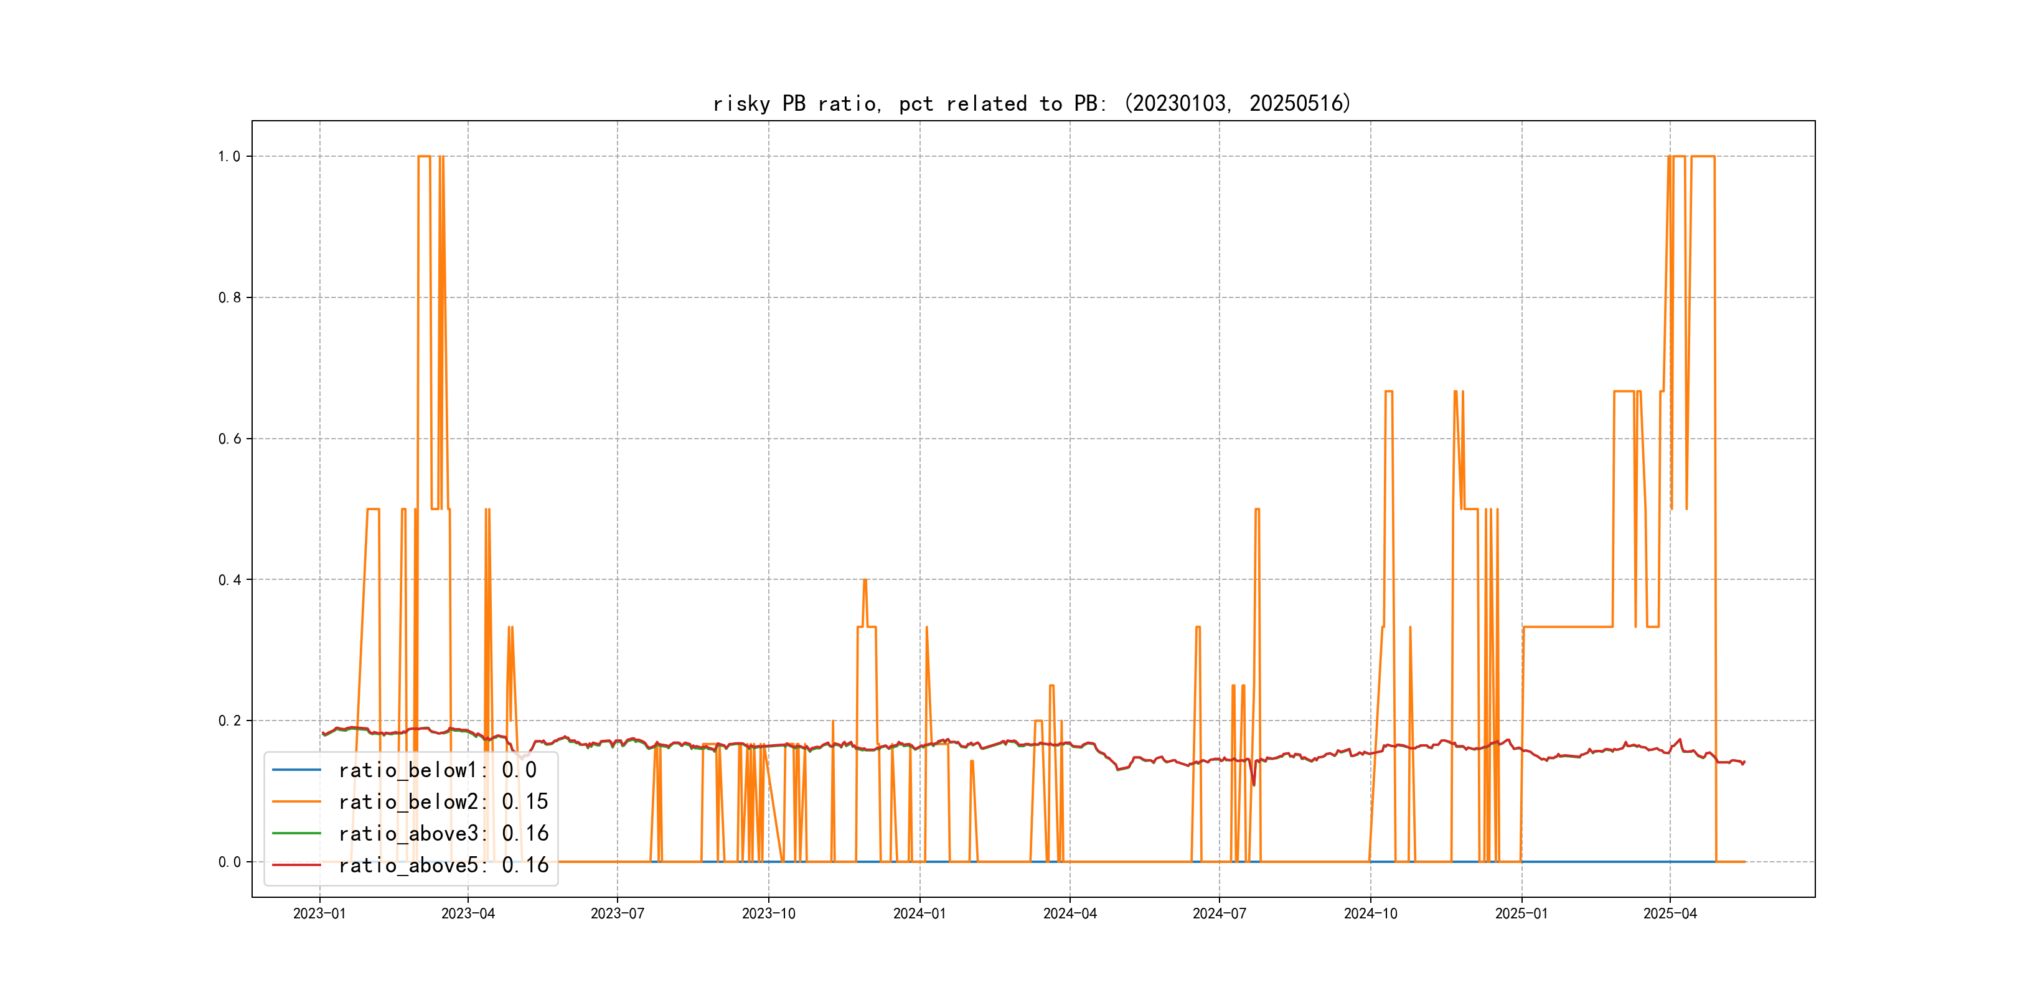Viewport: 2017px width, 1008px height.
Task: Select the 'ratio_below2: 0.15' legend label
Action: [x=443, y=801]
